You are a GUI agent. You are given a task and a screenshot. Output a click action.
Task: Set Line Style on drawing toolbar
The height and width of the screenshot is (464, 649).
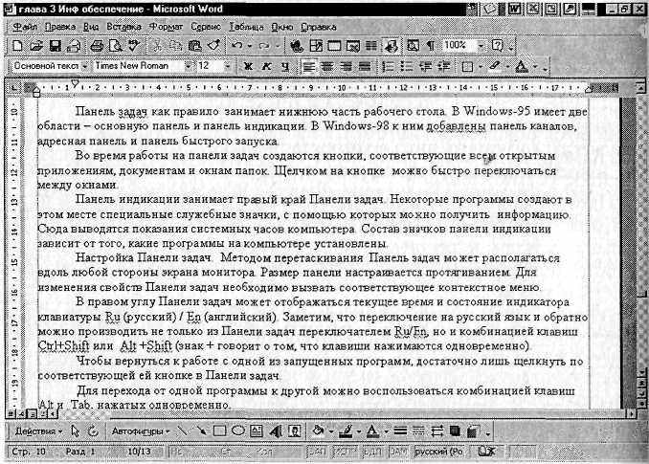(400, 431)
